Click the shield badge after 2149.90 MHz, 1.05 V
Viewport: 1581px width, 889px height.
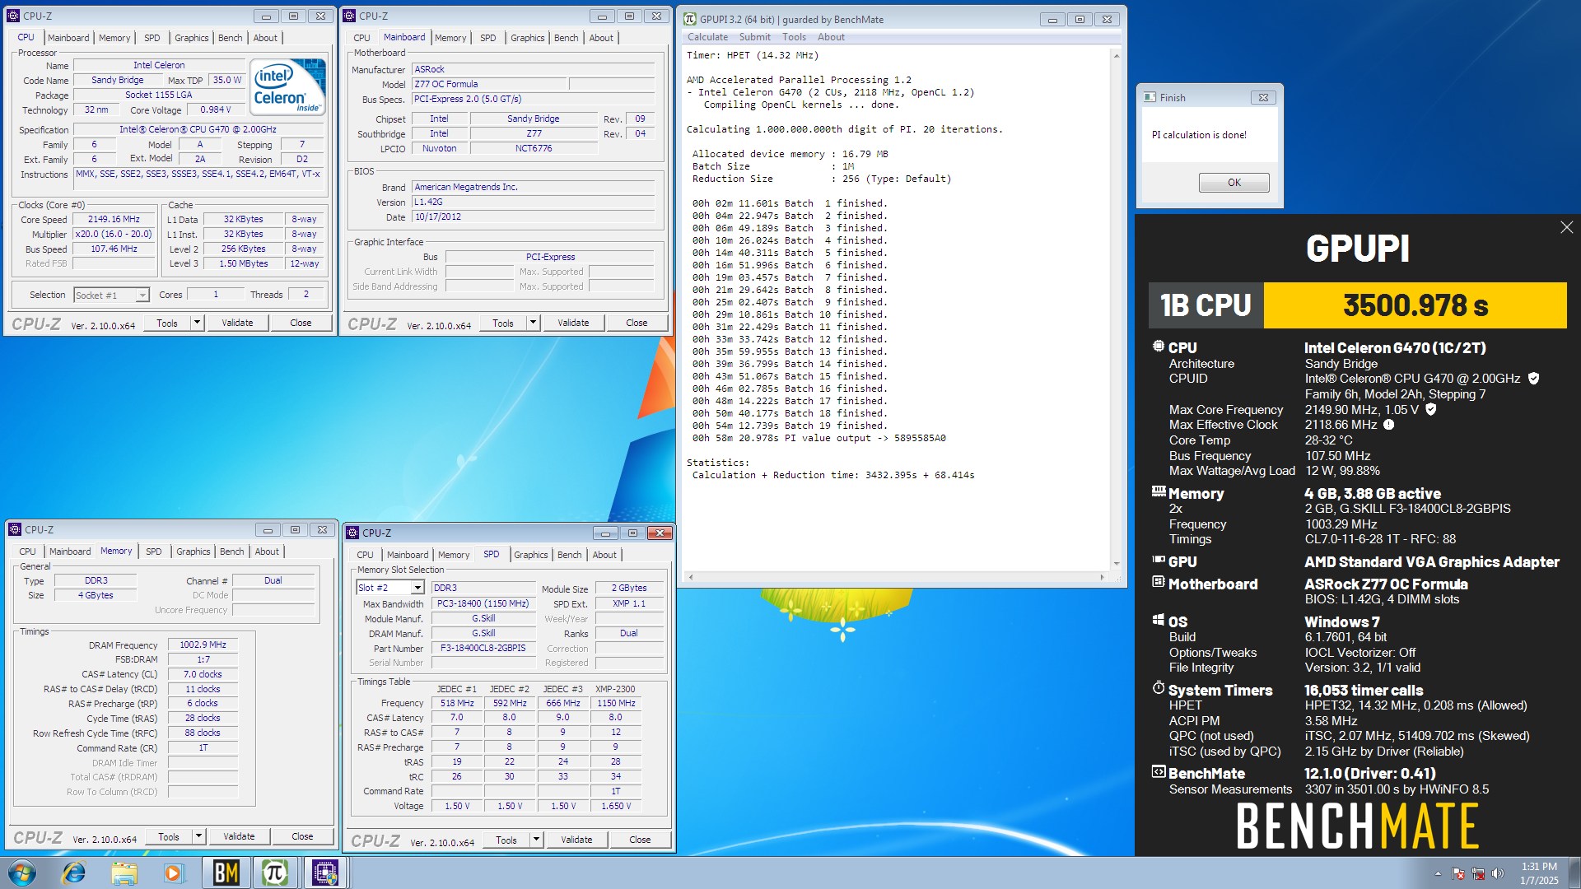pyautogui.click(x=1431, y=409)
